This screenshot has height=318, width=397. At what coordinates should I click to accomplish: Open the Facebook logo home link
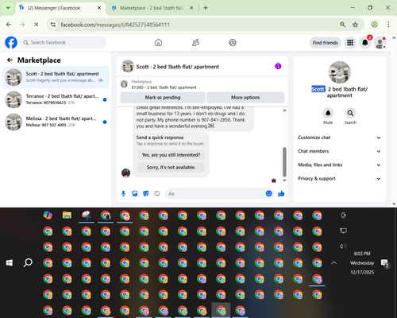(11, 42)
